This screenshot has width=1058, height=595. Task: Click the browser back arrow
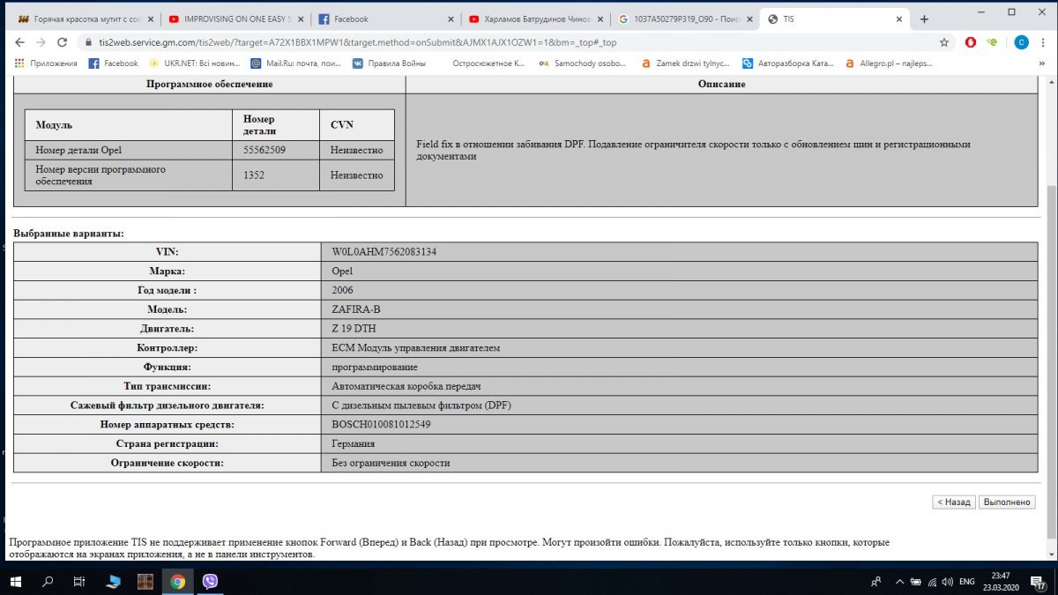pos(19,41)
